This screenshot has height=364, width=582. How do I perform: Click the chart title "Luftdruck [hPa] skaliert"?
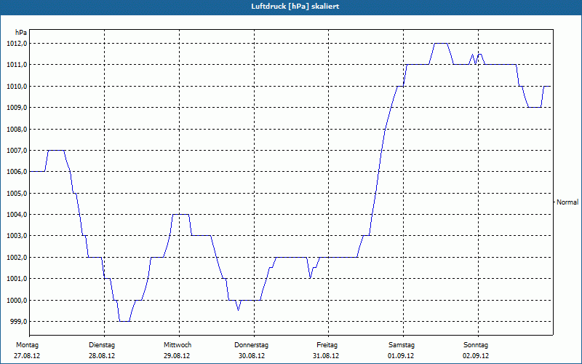(295, 7)
